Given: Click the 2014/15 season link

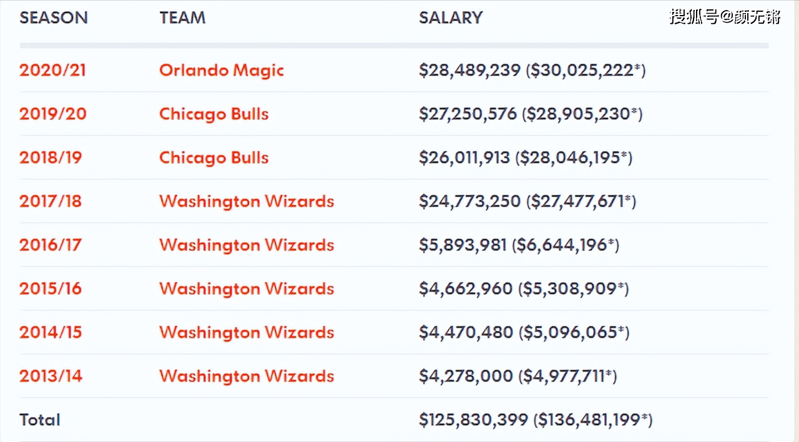Looking at the screenshot, I should point(51,332).
